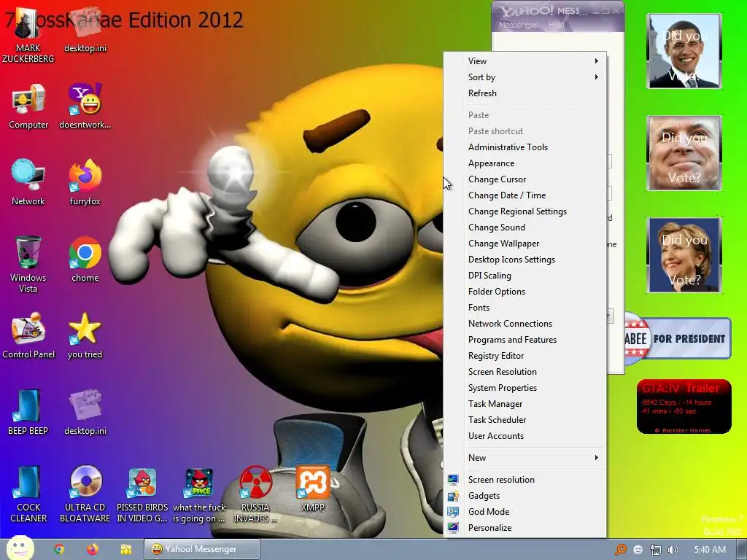Select capitalized Screen Resolution entry
The height and width of the screenshot is (560, 747).
(525, 371)
